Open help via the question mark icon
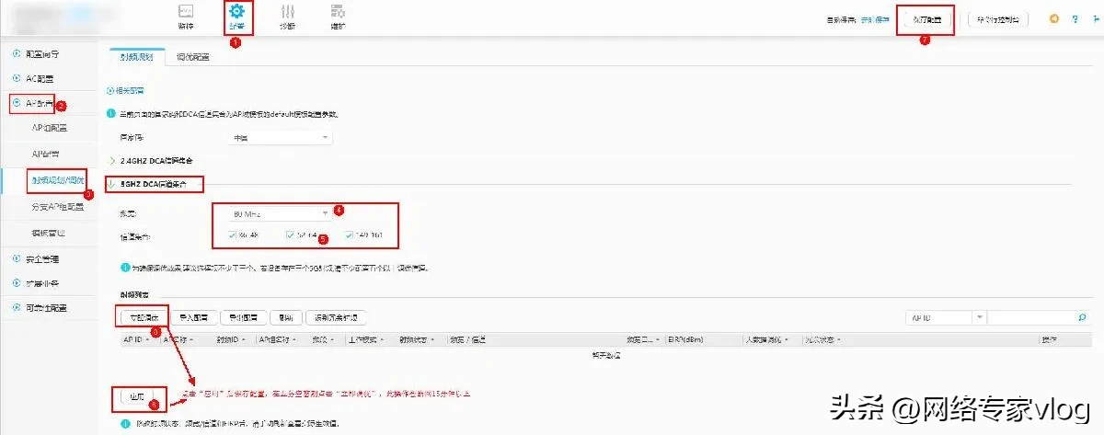The width and height of the screenshot is (1104, 435). [1074, 18]
